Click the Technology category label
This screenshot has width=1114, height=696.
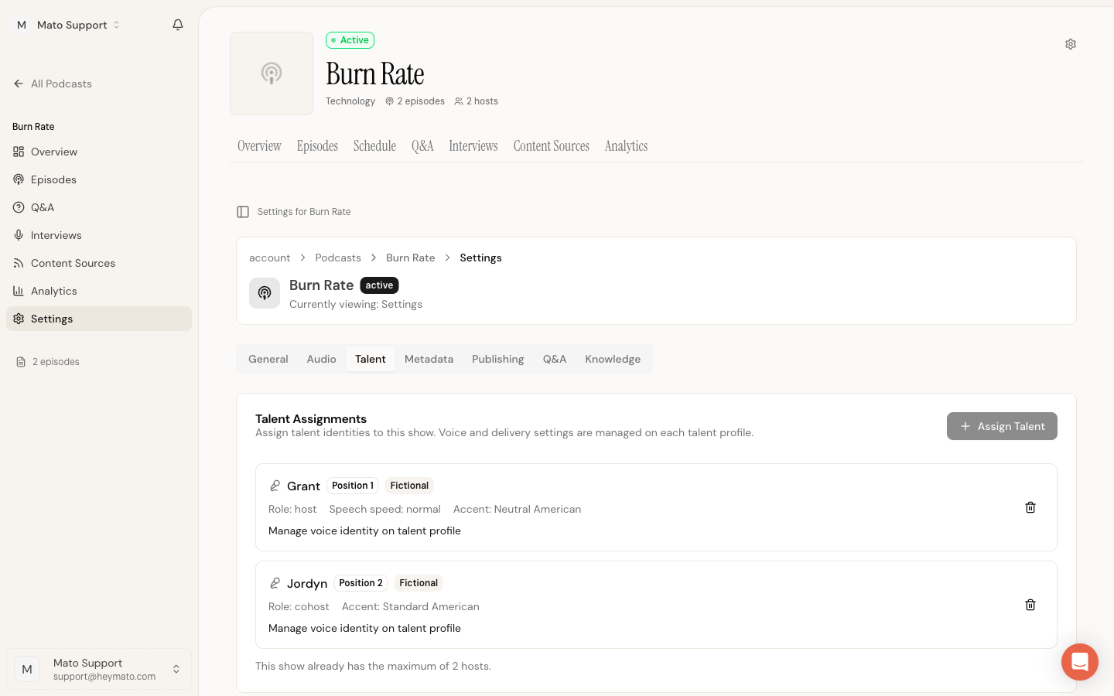[x=350, y=101]
